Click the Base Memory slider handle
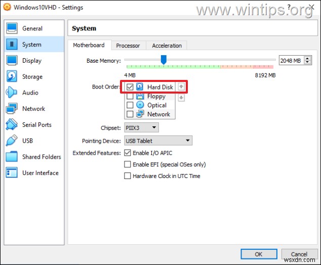321x265 pixels. (x=164, y=60)
